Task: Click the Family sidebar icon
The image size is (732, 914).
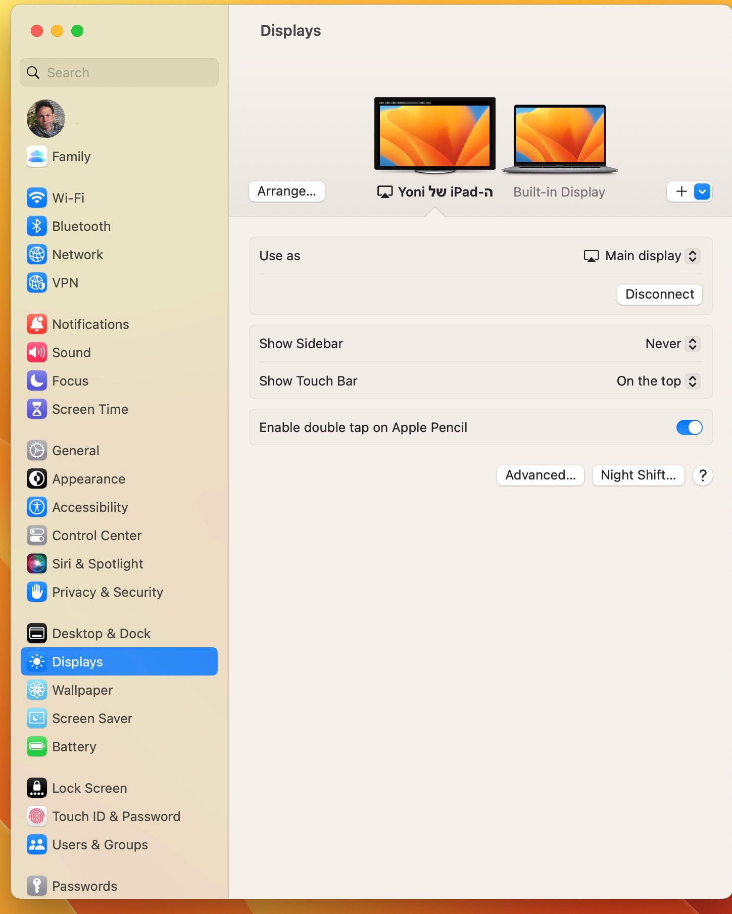Action: pos(37,157)
